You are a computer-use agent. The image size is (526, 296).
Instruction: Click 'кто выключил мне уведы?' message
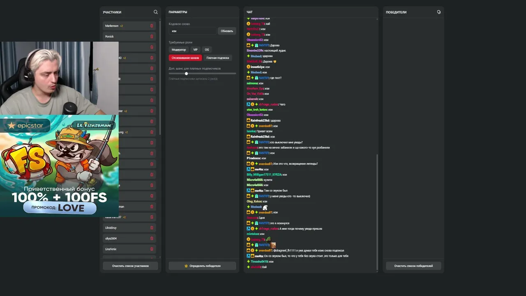[286, 142]
